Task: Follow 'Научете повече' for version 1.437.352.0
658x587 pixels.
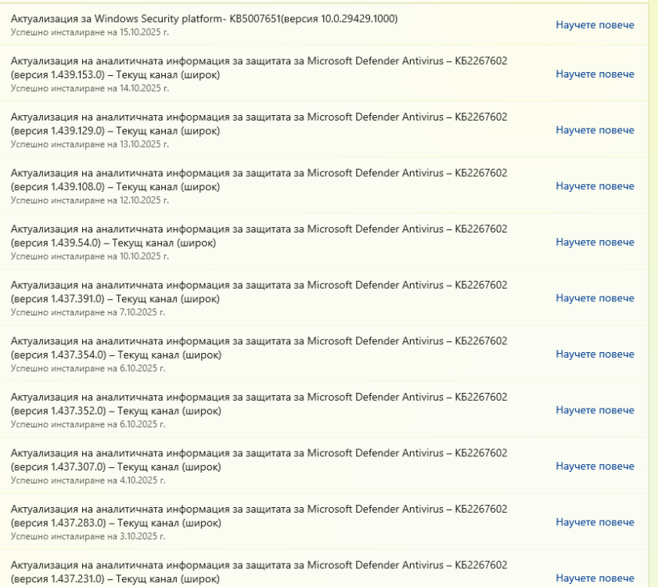Action: (595, 410)
